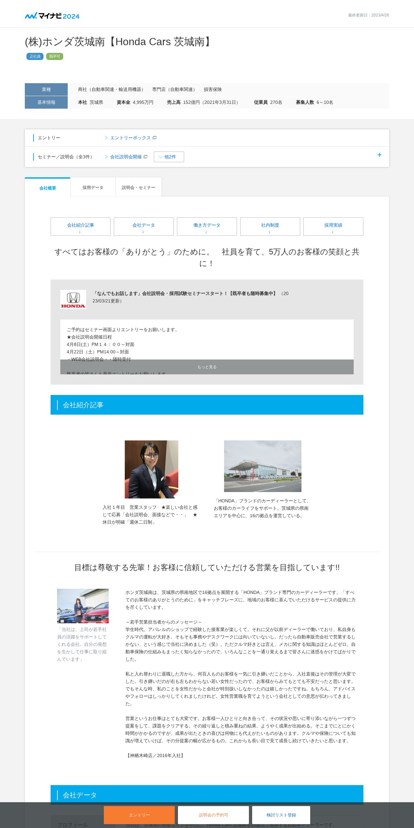Click the 従業員 270名 text
414x828 pixels.
(268, 102)
